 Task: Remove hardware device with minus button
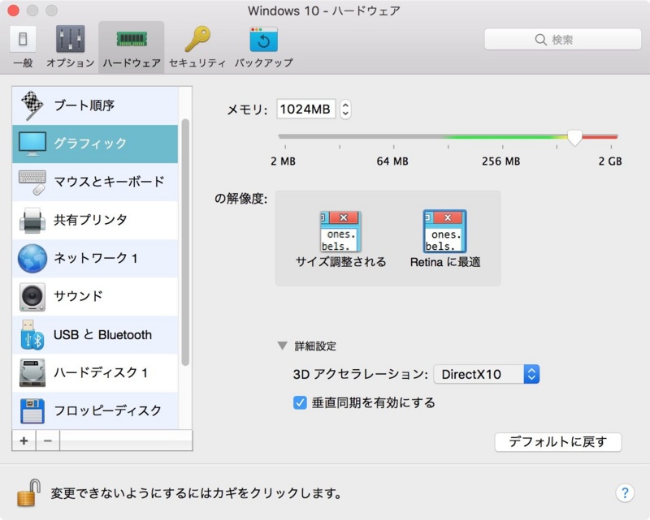(x=48, y=440)
